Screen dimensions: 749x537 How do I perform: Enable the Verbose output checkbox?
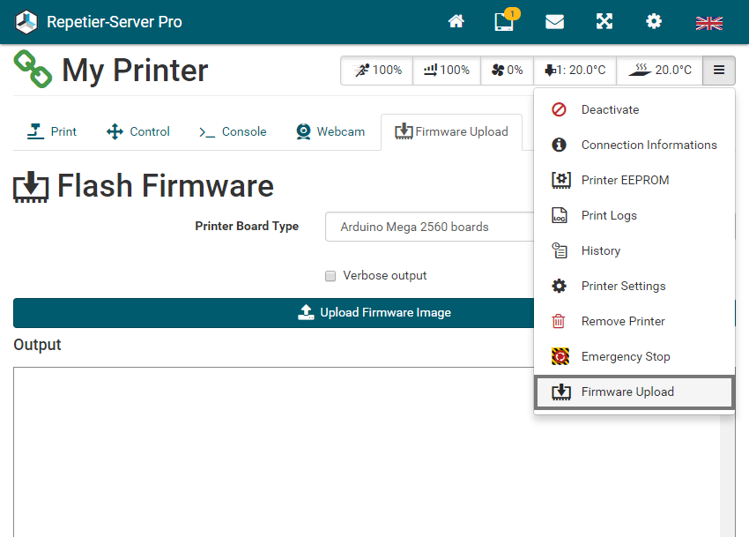[330, 276]
